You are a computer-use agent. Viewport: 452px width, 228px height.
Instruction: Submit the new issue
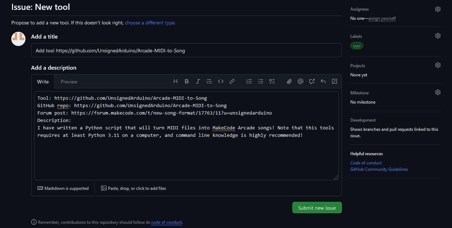tap(317, 208)
